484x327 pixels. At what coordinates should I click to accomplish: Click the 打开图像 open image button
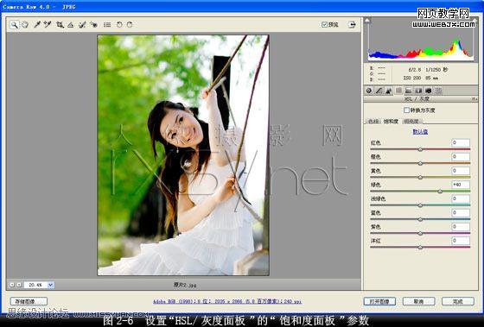point(379,301)
